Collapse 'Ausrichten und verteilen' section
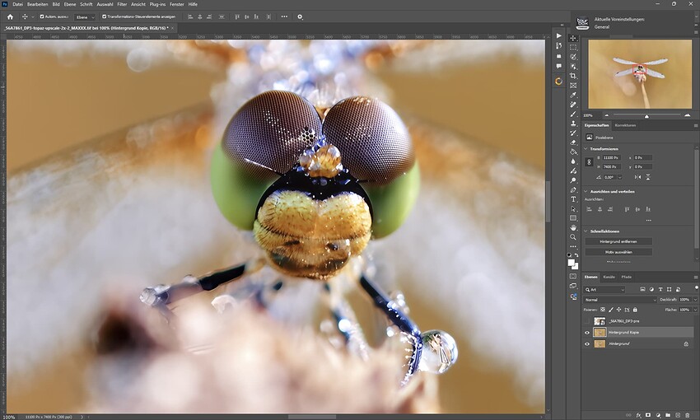 (x=586, y=192)
